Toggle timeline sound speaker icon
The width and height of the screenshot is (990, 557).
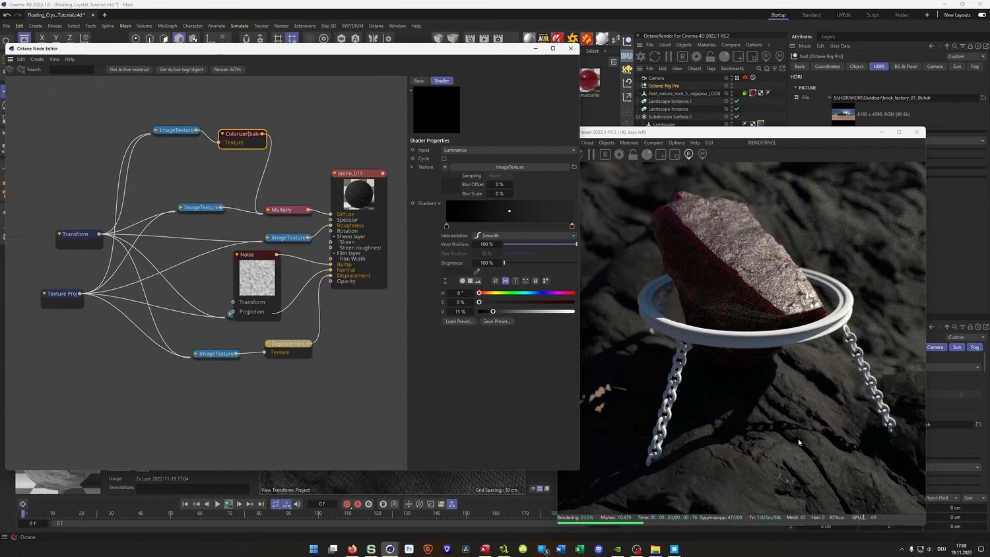pyautogui.click(x=297, y=504)
